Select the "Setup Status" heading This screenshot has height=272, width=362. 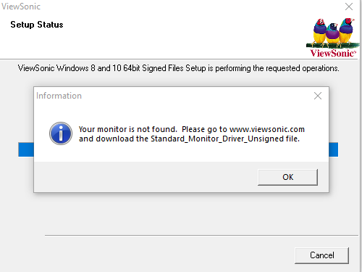(x=37, y=25)
